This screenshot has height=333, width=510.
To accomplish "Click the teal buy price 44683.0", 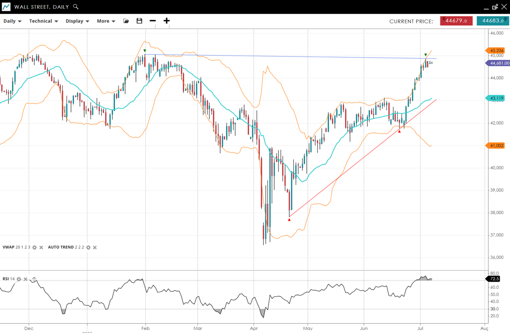I will coord(492,21).
